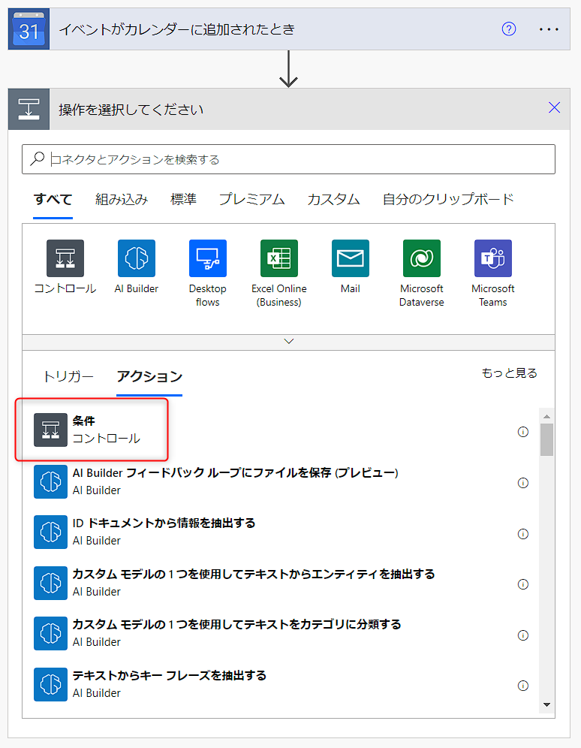Click icon of カテゴリに分類する action
The image size is (581, 748).
[50, 634]
